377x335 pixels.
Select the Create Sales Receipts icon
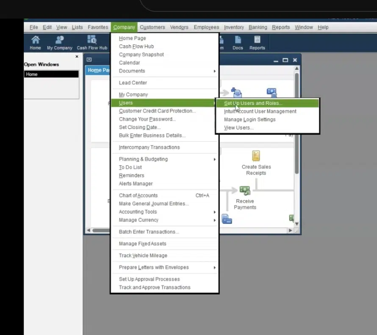(256, 156)
